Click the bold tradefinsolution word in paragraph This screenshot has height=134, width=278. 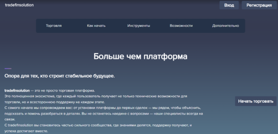[x=17, y=91]
